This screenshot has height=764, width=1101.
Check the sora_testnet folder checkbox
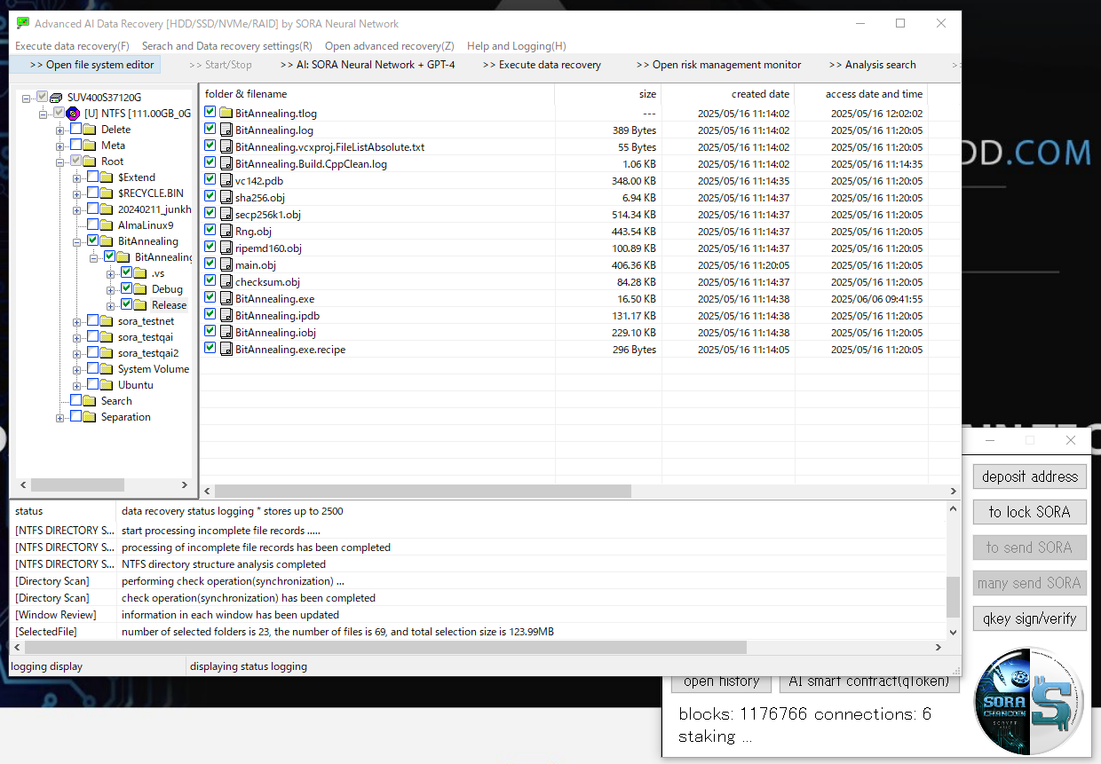pyautogui.click(x=92, y=320)
